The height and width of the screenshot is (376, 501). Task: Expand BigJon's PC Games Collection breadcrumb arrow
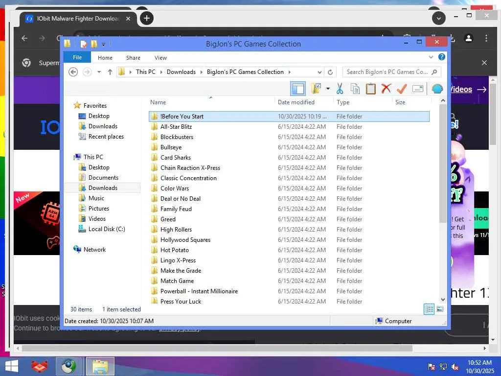click(290, 72)
